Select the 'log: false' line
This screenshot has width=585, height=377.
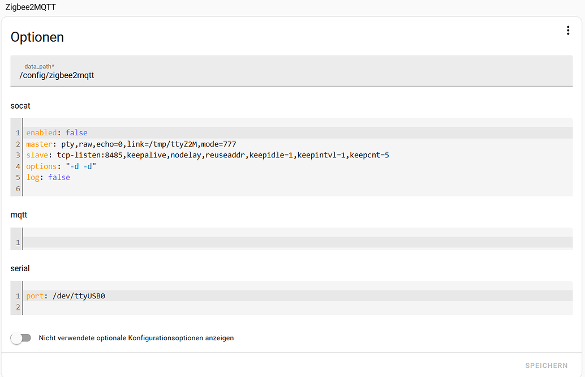[48, 177]
